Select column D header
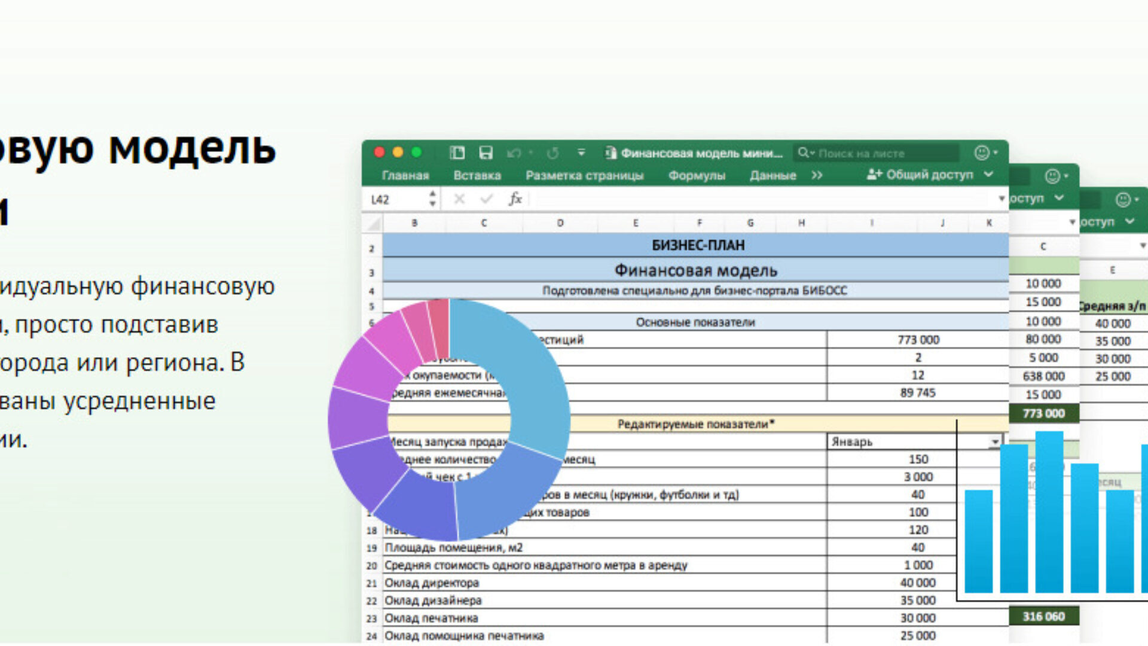 560,223
